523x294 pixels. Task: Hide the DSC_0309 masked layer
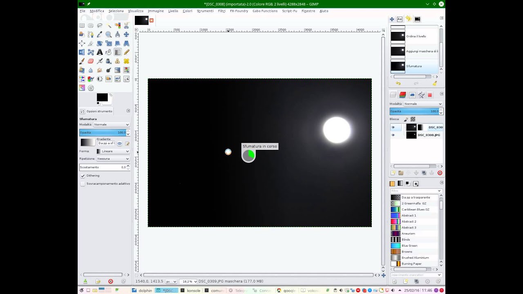393,127
